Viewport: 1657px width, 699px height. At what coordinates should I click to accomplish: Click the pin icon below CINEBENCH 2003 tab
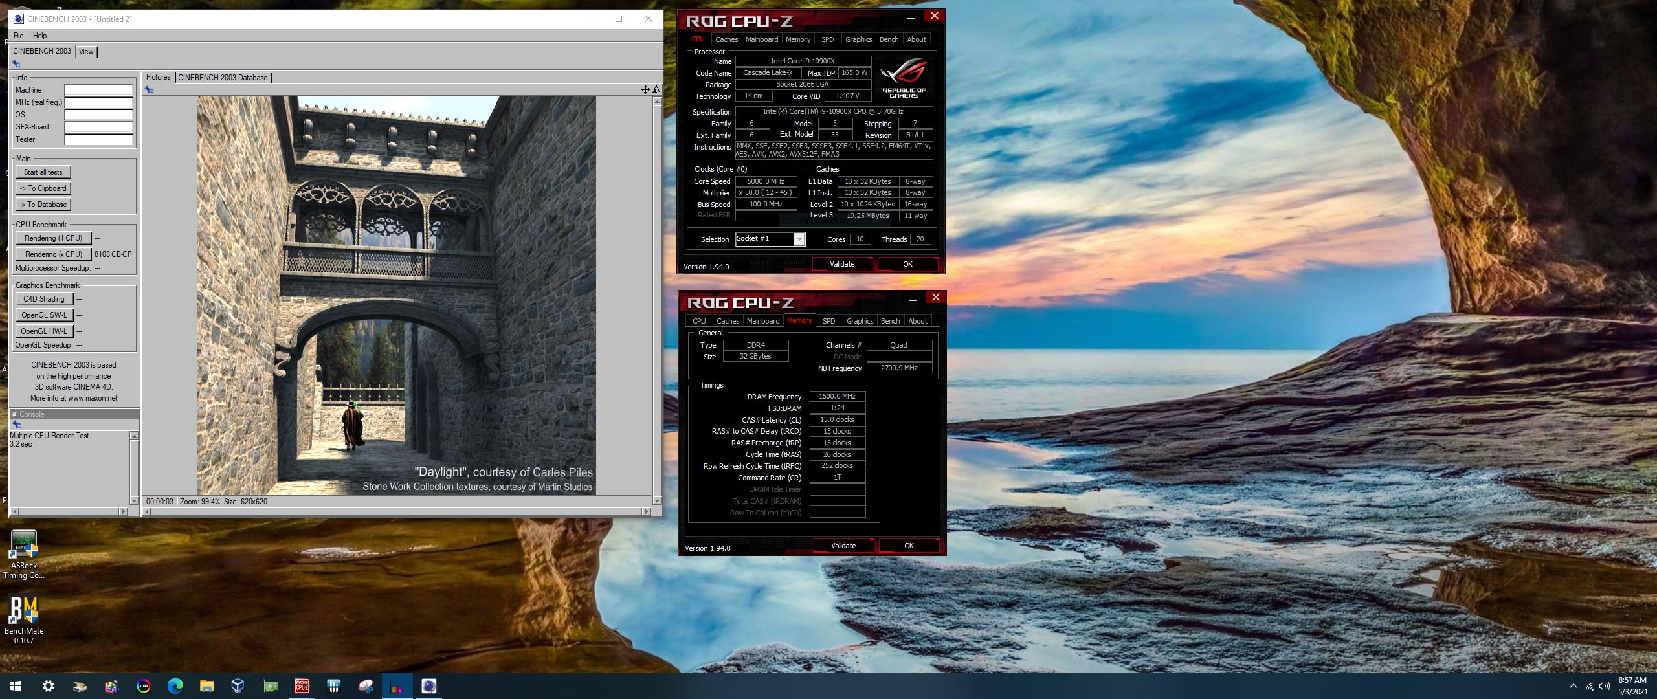pyautogui.click(x=17, y=64)
